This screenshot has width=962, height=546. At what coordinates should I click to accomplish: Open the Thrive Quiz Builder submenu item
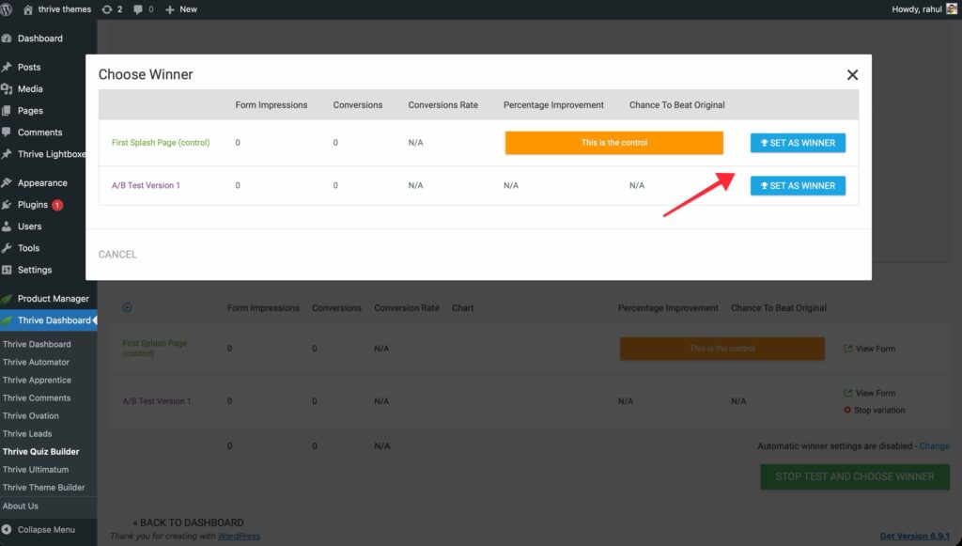pyautogui.click(x=41, y=452)
